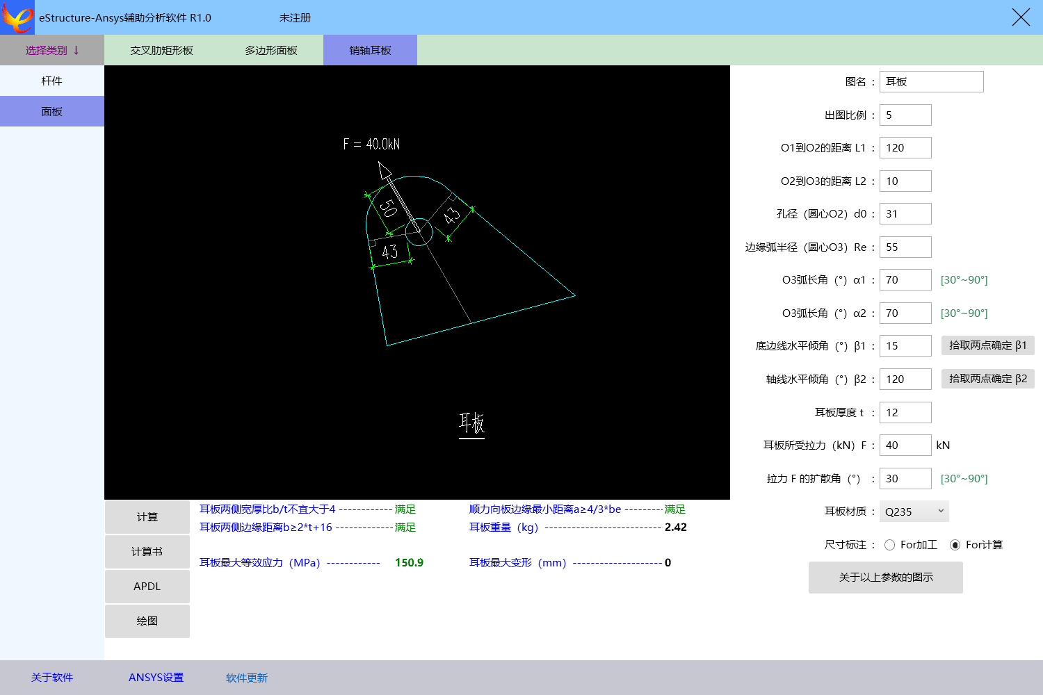
Task: Open the 耳板材质 Q235 dropdown
Action: click(x=914, y=512)
